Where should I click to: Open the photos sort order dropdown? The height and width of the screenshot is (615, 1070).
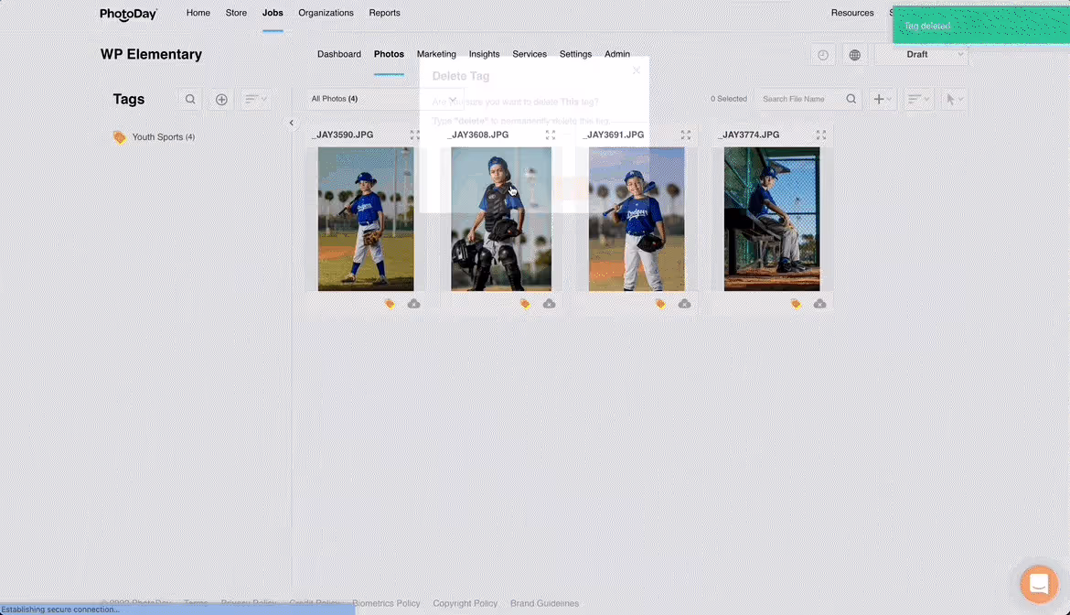coord(918,100)
